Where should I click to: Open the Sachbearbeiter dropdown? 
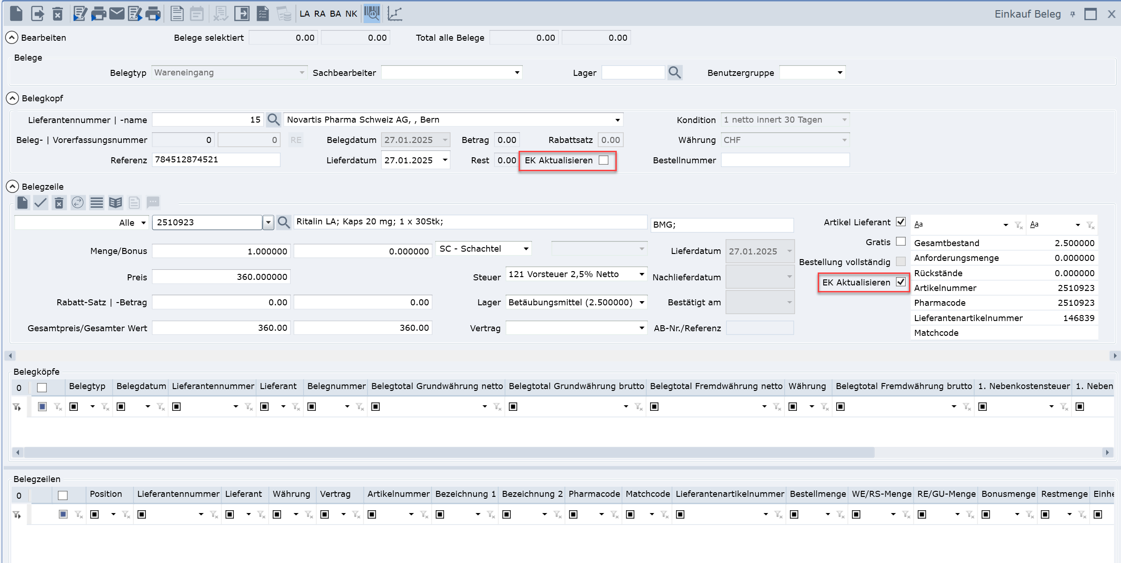pos(517,73)
